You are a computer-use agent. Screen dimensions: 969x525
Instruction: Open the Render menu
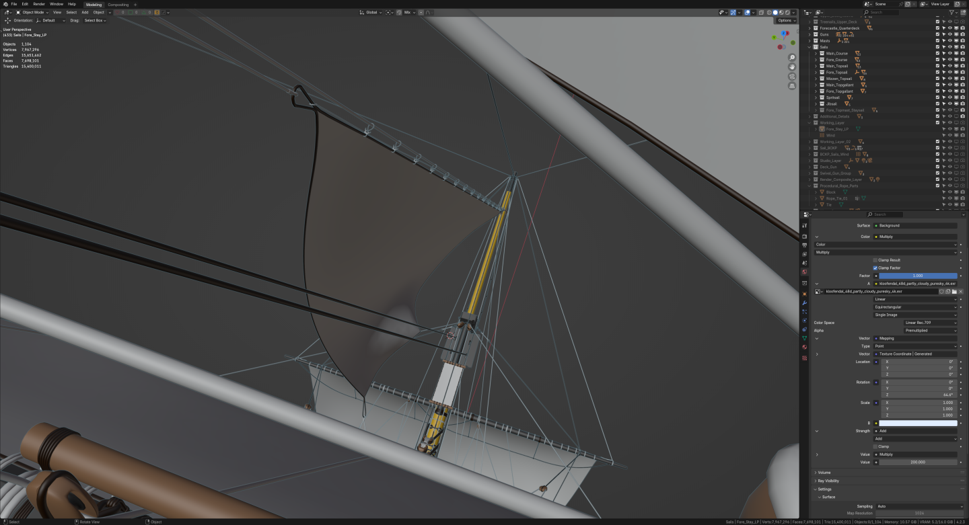click(39, 4)
